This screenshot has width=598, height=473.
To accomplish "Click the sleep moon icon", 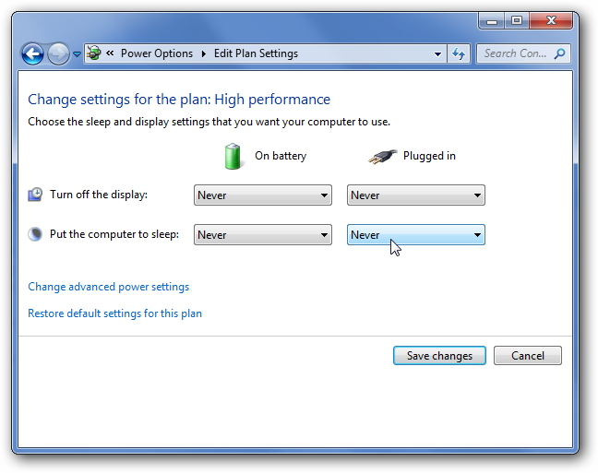I will tap(35, 234).
